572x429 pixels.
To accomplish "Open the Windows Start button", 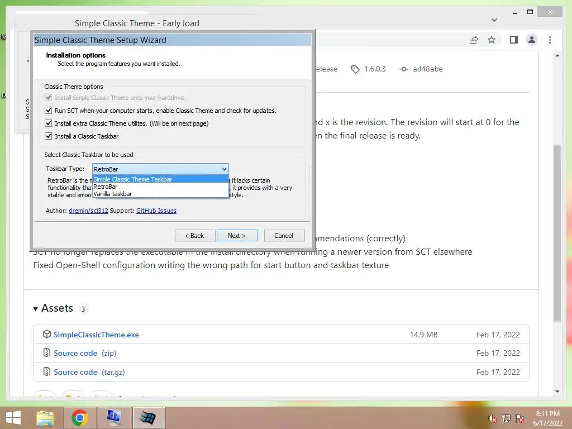I will pyautogui.click(x=13, y=418).
